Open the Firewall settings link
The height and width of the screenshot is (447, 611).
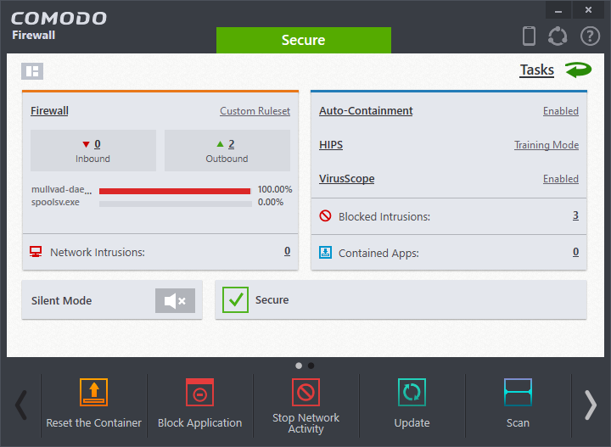(x=49, y=111)
